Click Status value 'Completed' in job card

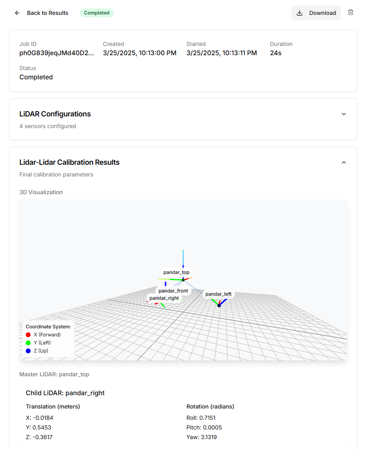click(36, 77)
